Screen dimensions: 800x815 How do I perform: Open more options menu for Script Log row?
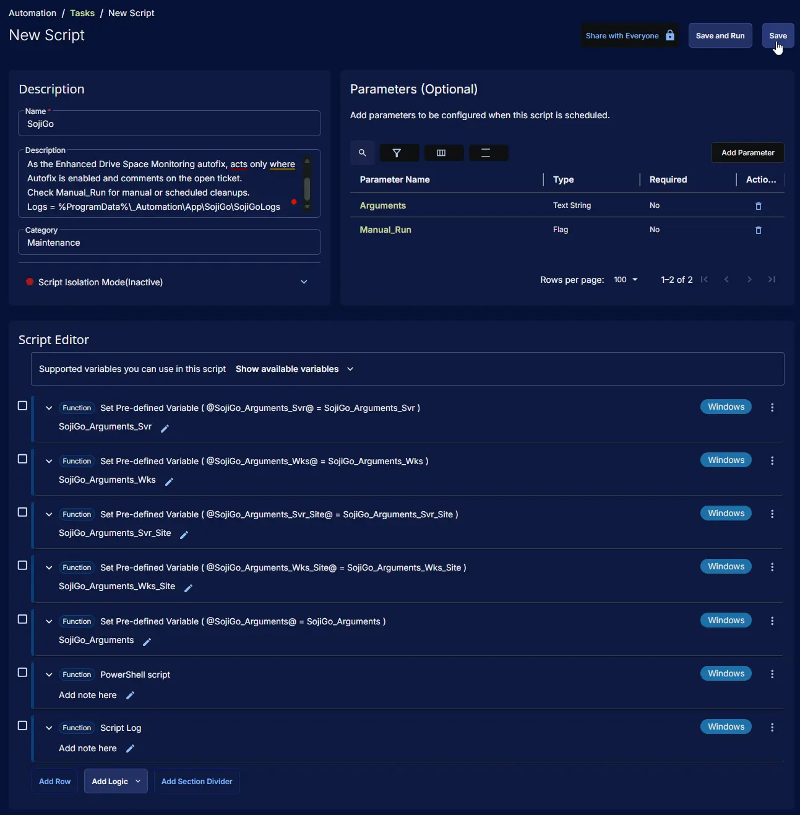click(x=772, y=727)
